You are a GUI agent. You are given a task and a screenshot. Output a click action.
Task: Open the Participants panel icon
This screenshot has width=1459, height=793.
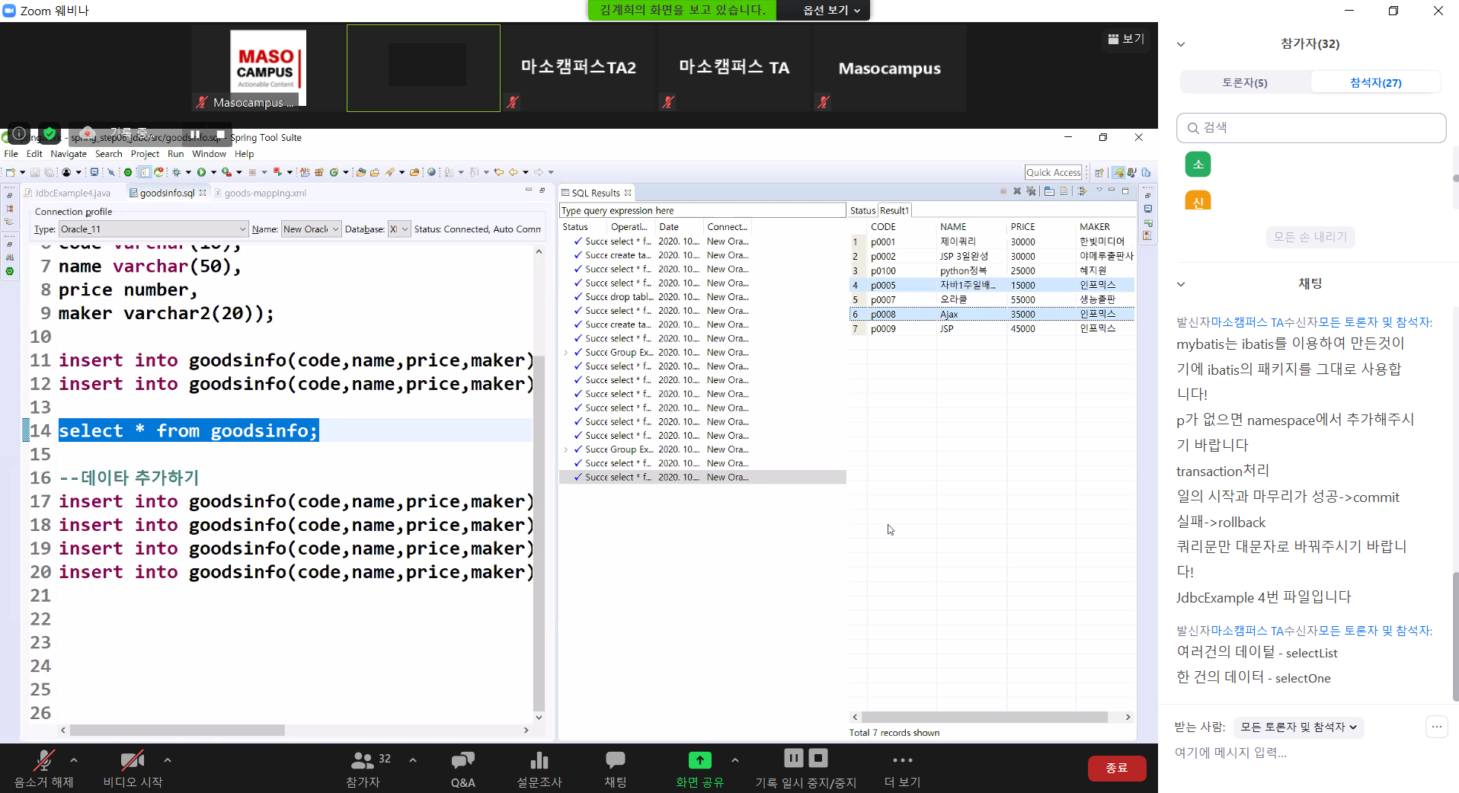363,760
